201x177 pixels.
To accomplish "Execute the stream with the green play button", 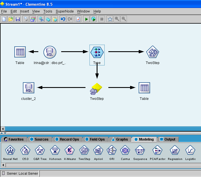I will [x=87, y=19].
